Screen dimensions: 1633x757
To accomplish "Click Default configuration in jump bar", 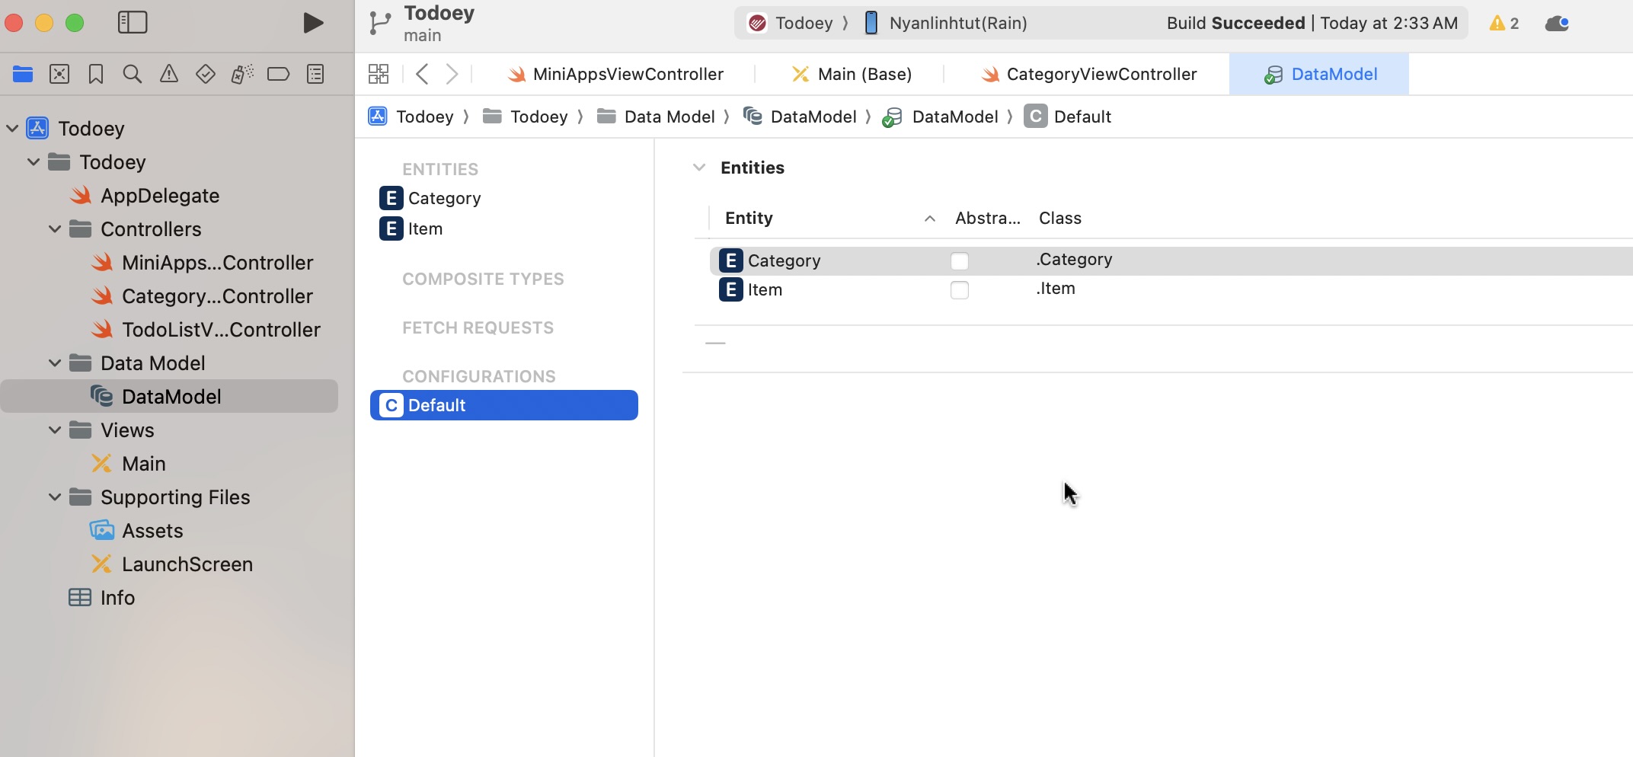I will click(1068, 117).
